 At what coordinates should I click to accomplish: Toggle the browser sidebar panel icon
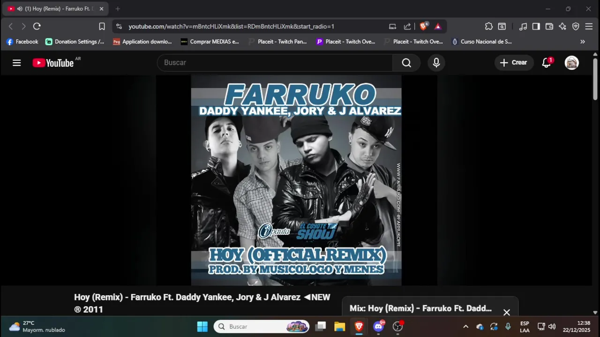pyautogui.click(x=536, y=27)
